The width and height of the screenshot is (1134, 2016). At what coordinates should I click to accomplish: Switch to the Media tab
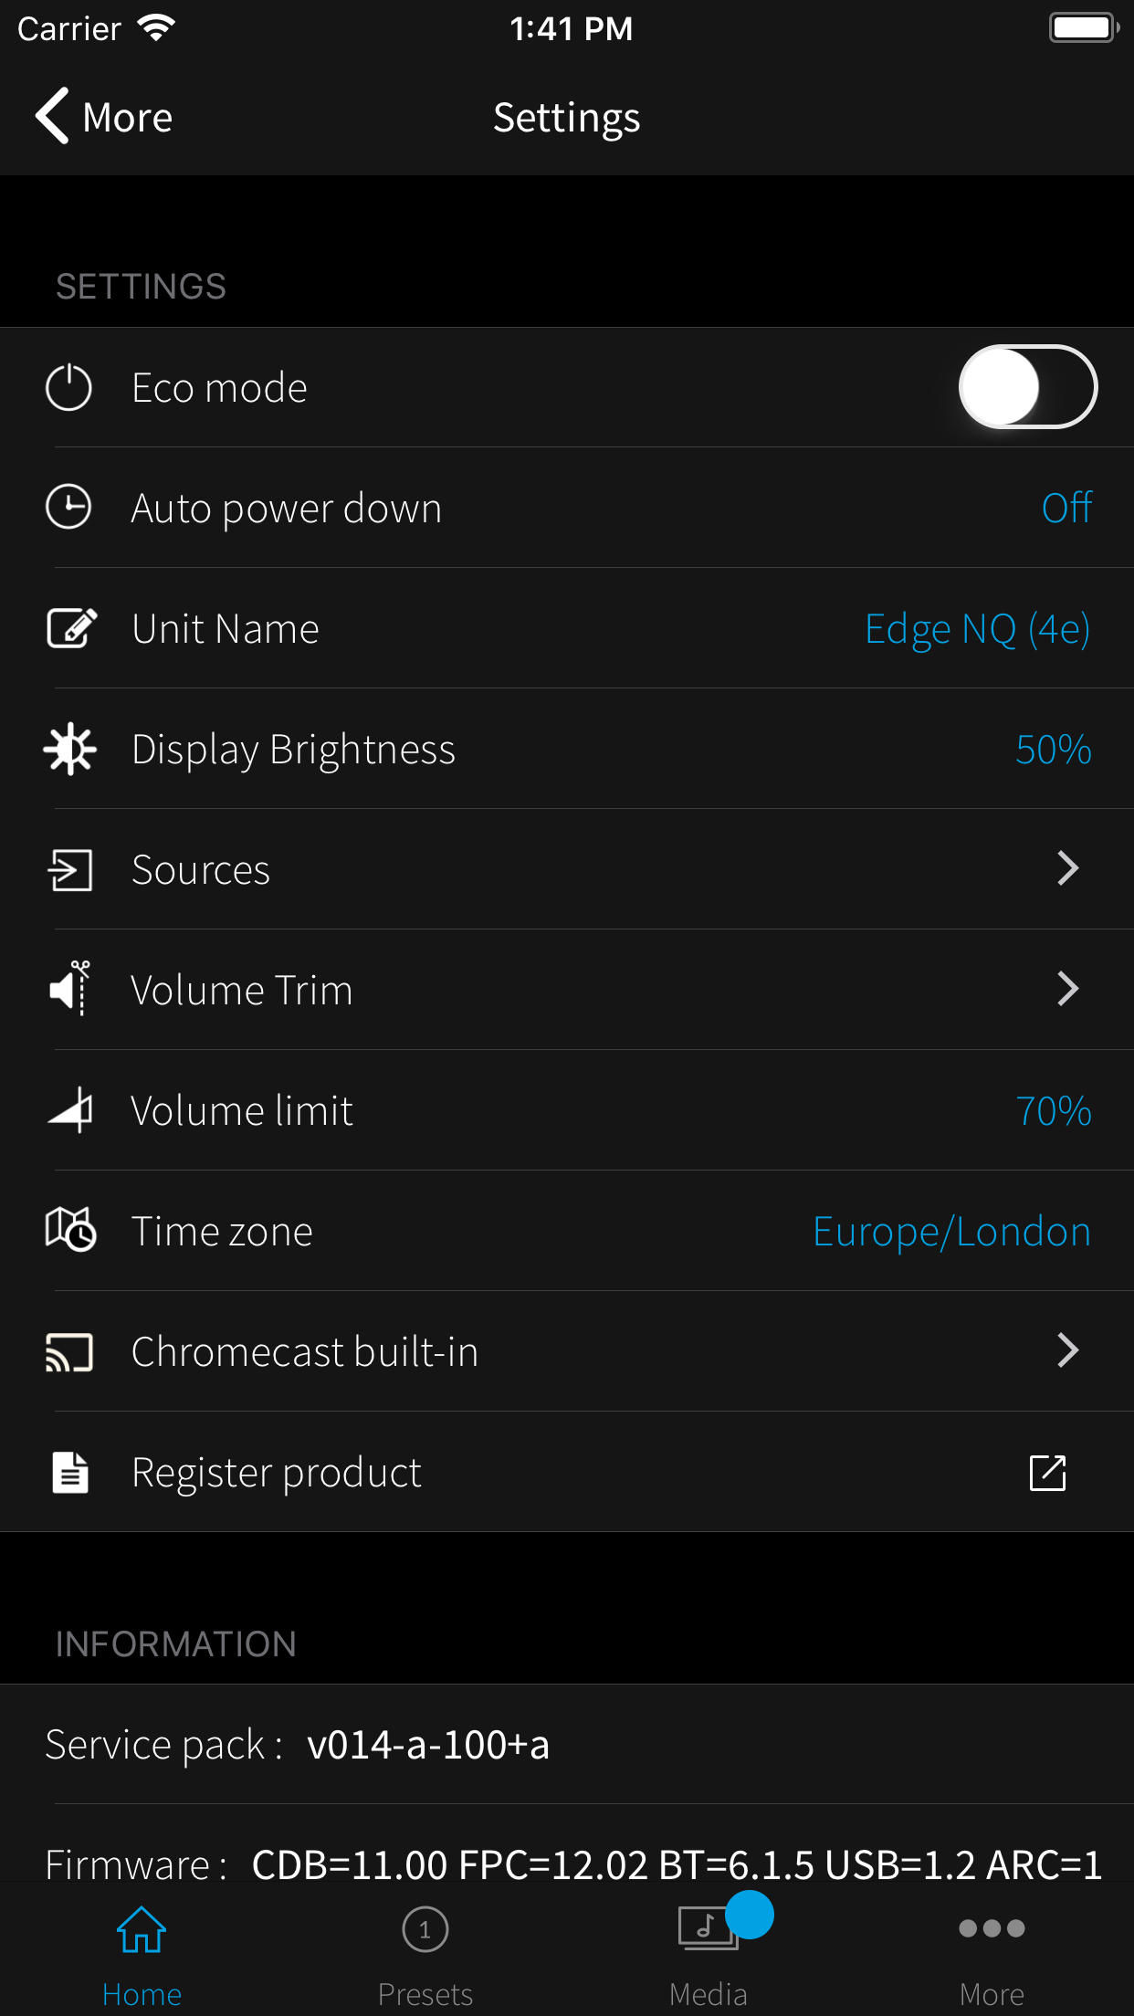point(709,1954)
